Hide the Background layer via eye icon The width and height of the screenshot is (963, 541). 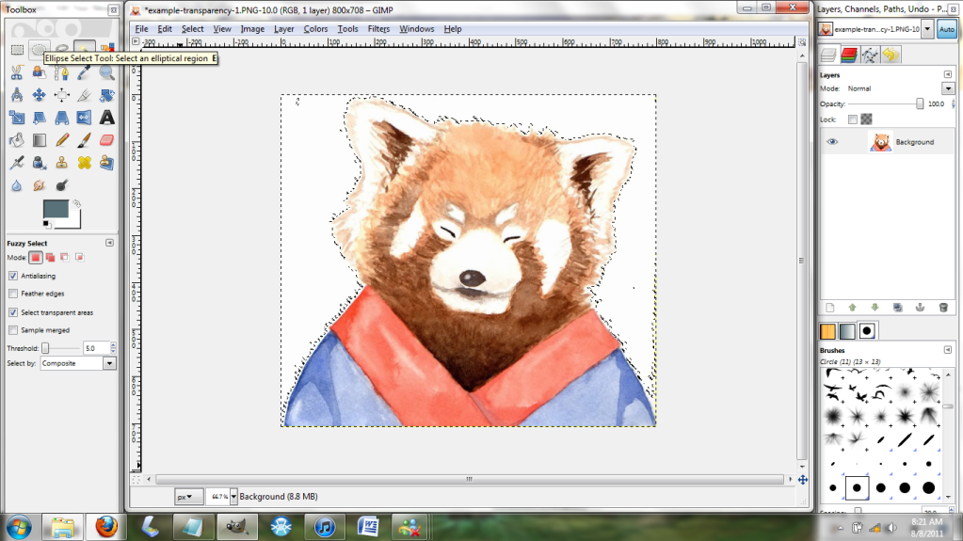(x=832, y=142)
